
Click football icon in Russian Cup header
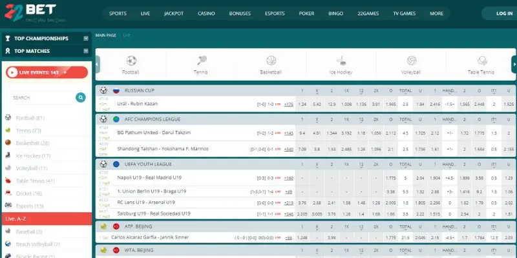(x=103, y=90)
